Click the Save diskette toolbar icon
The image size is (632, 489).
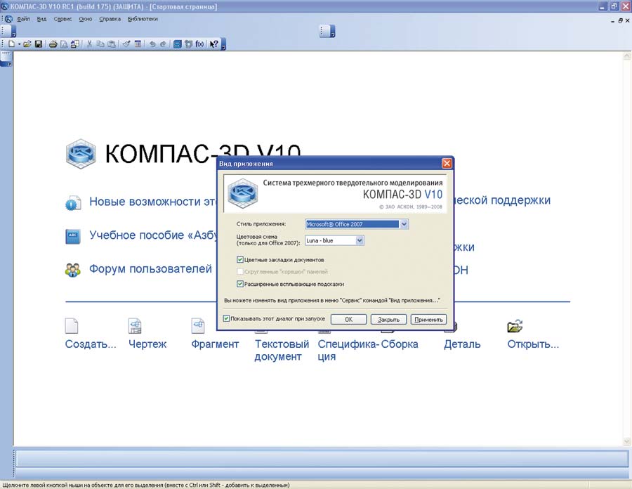click(x=39, y=44)
